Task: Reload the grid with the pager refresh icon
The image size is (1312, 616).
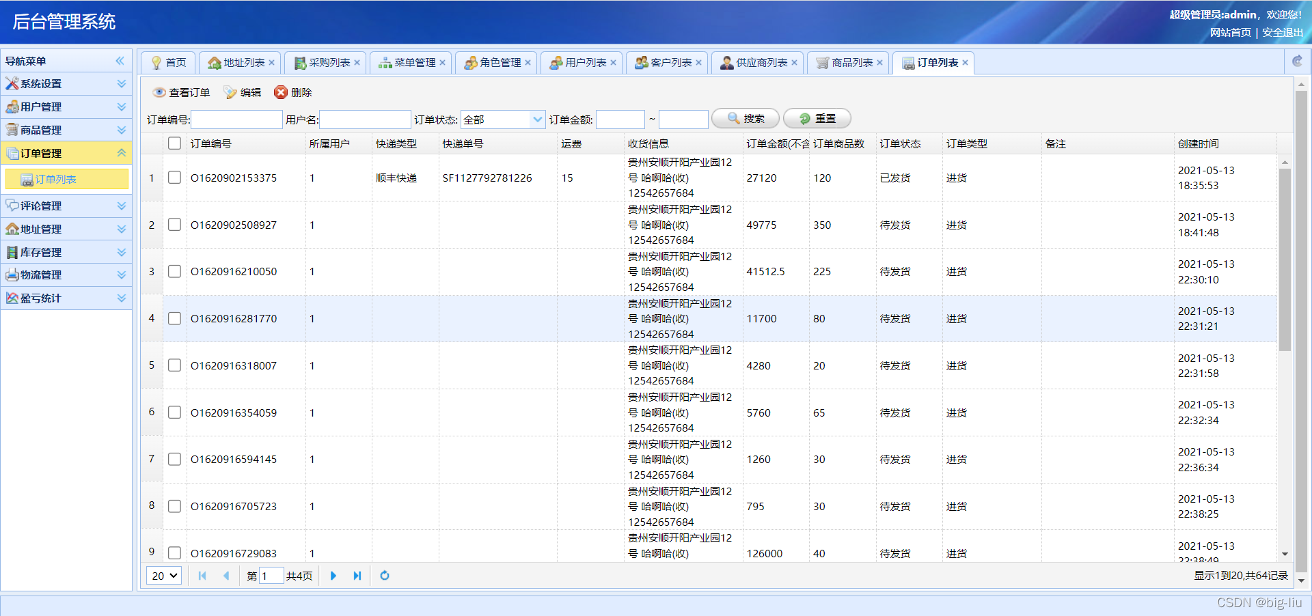Action: [385, 576]
